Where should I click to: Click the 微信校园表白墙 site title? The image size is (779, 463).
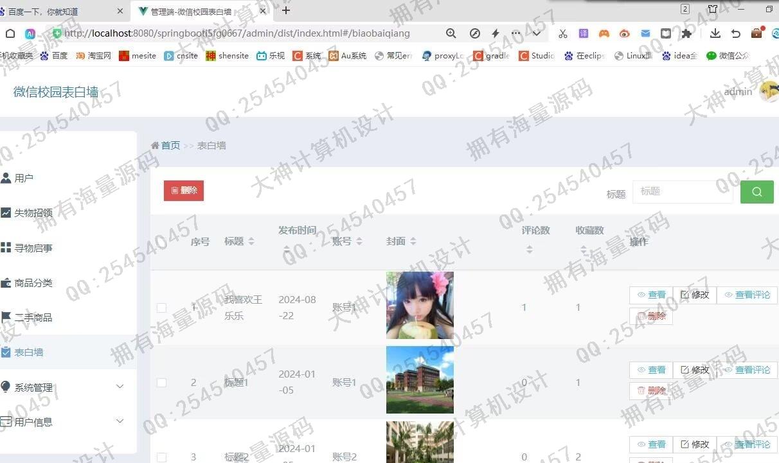click(x=56, y=92)
